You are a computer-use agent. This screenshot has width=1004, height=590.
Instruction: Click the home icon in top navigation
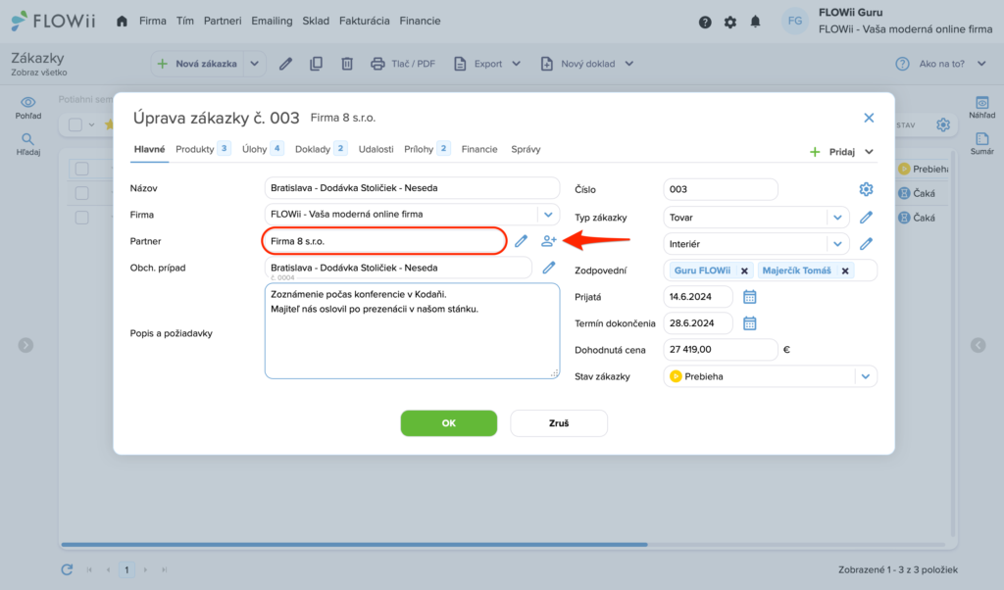coord(122,22)
